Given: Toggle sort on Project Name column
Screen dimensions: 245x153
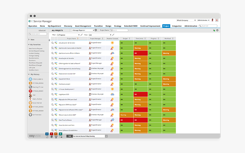Looking at the screenshot, I should pyautogui.click(x=78, y=38).
